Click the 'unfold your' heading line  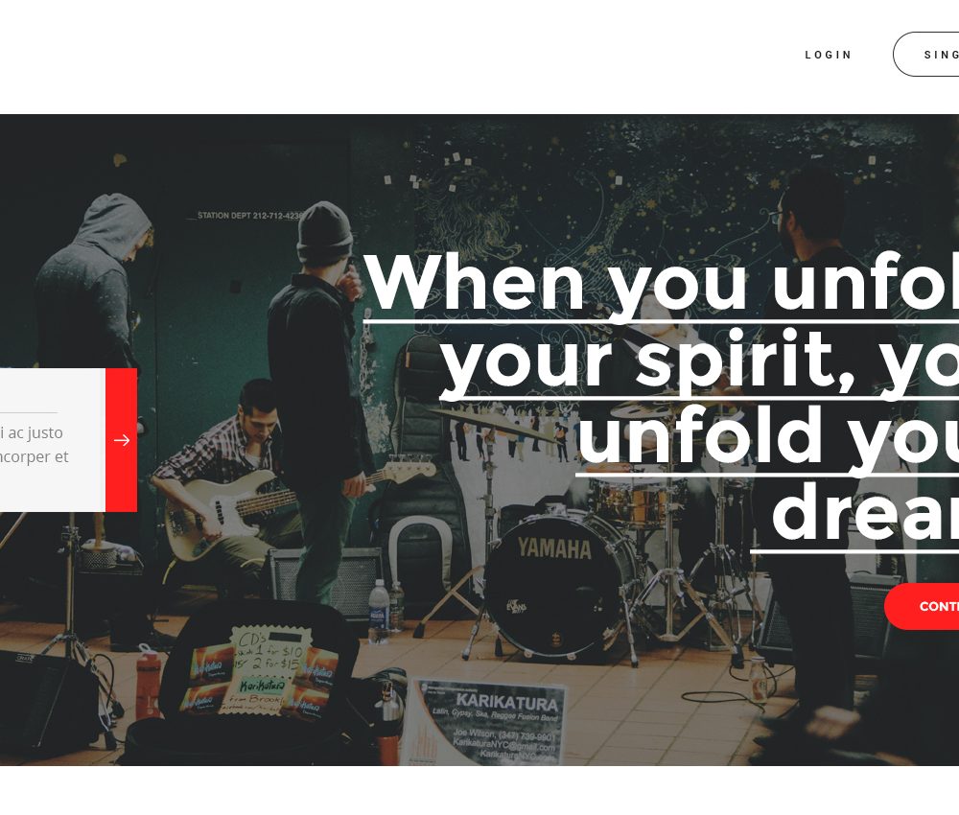[x=768, y=436]
